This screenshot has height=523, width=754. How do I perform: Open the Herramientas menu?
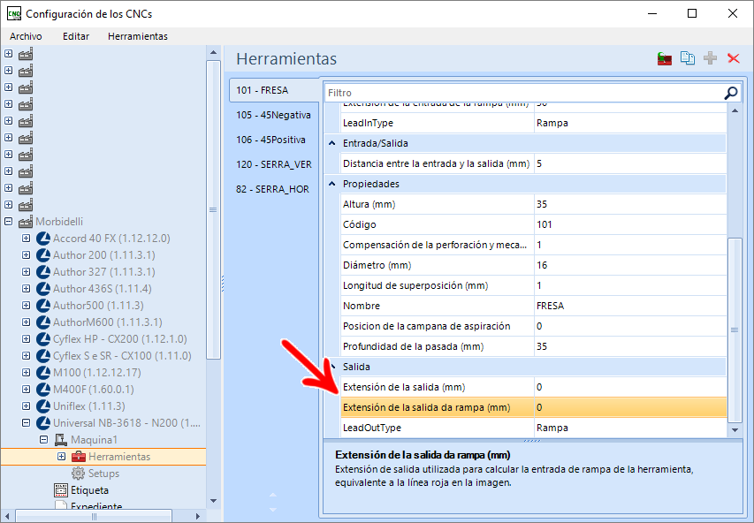point(138,36)
